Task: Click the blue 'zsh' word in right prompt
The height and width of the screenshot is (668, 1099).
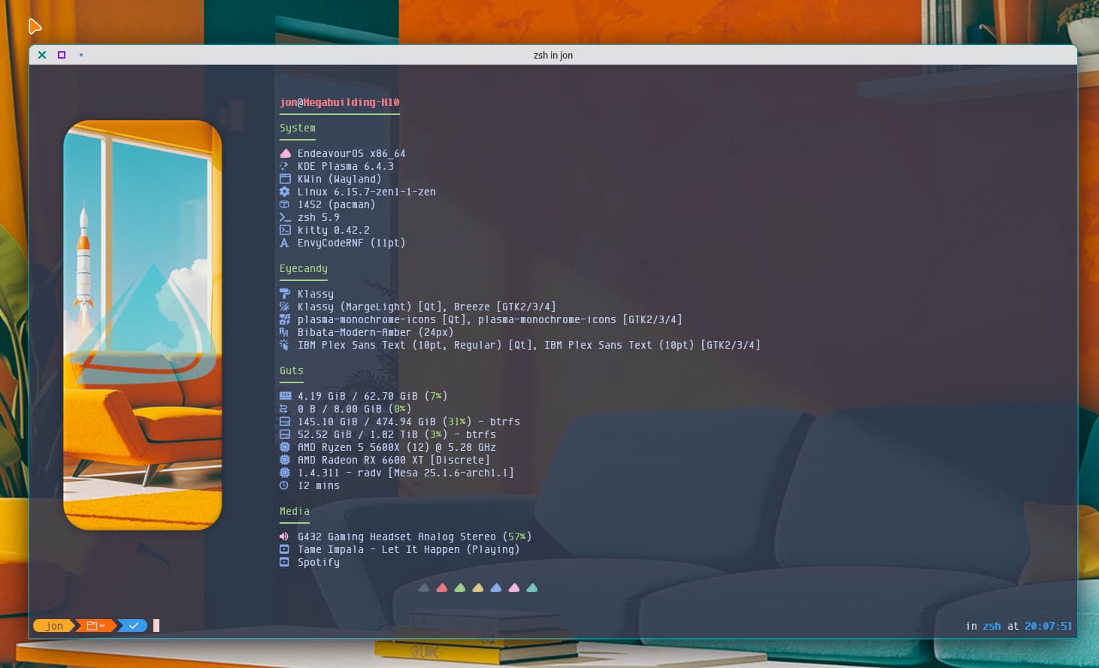Action: (x=992, y=625)
